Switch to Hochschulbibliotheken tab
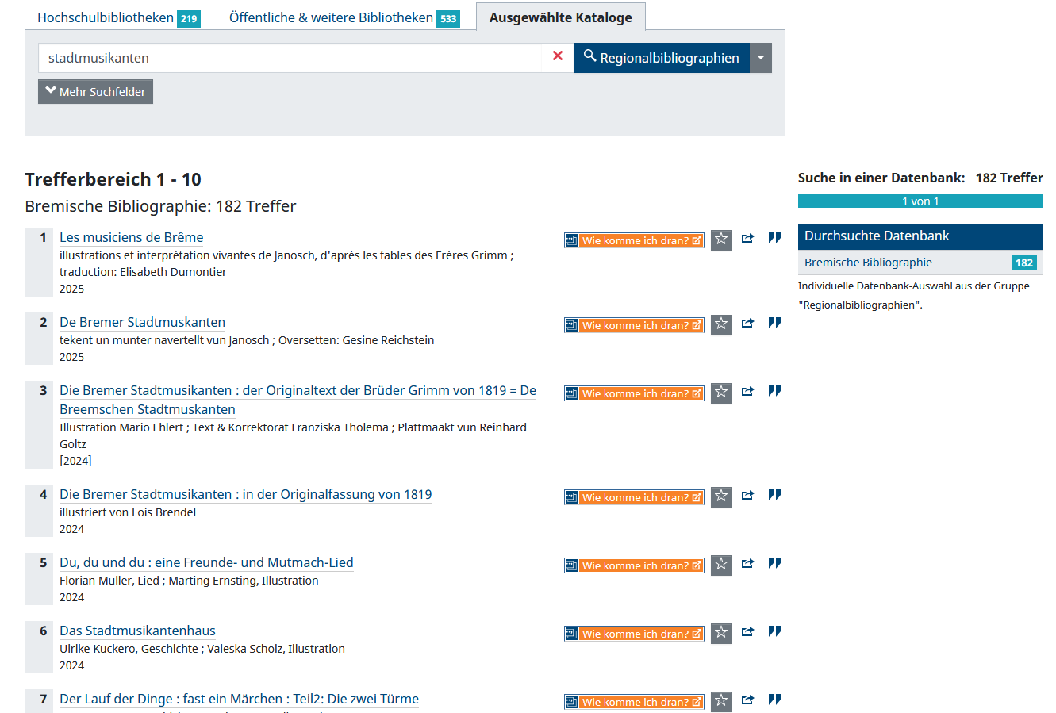This screenshot has height=713, width=1056. (x=117, y=17)
